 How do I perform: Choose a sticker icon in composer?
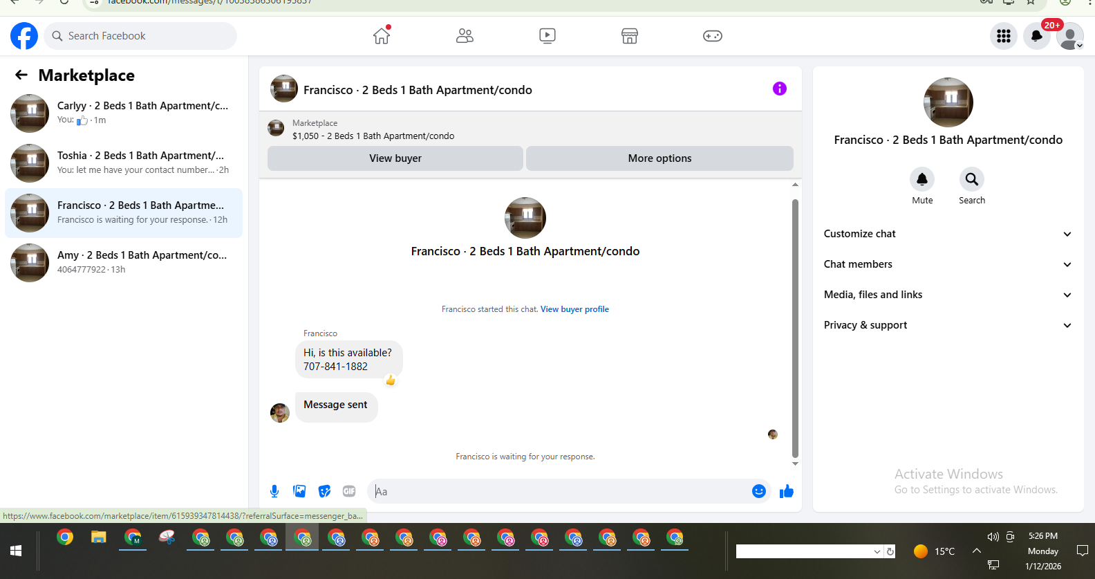click(x=324, y=491)
